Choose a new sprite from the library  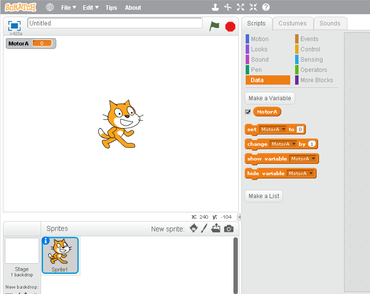(194, 228)
